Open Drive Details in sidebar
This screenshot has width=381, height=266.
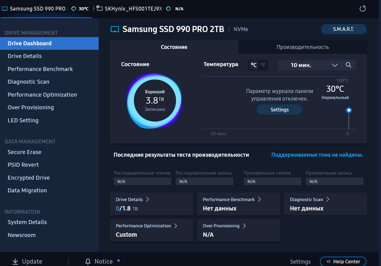coord(49,56)
